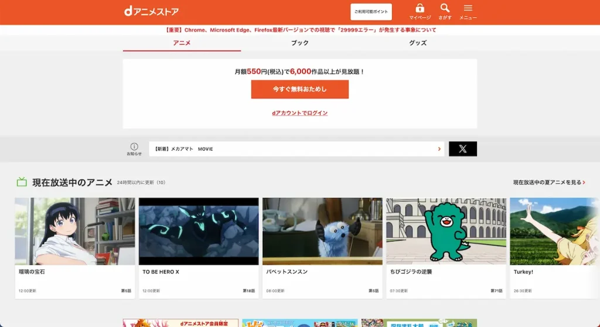This screenshot has height=327, width=600.
Task: Open the ちびゴジラの逆襲 thumbnail
Action: [x=446, y=231]
